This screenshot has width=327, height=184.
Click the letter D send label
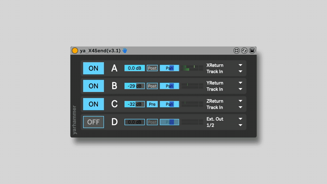114,122
